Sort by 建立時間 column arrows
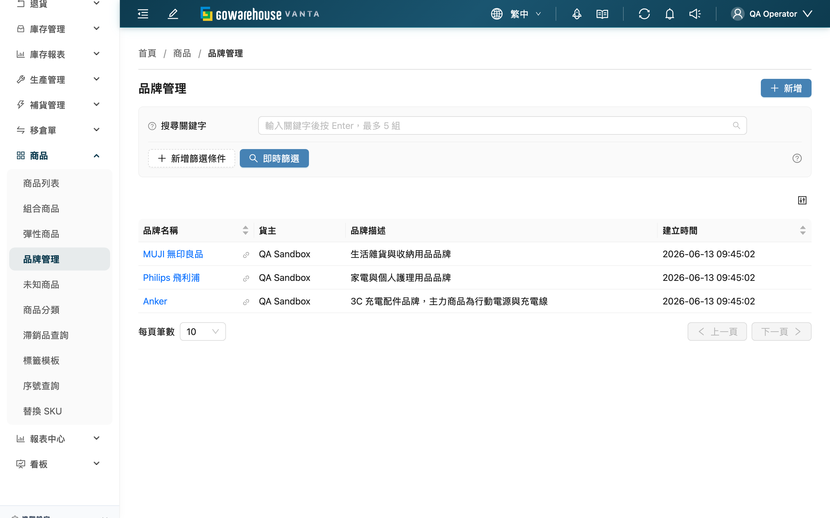 (803, 231)
